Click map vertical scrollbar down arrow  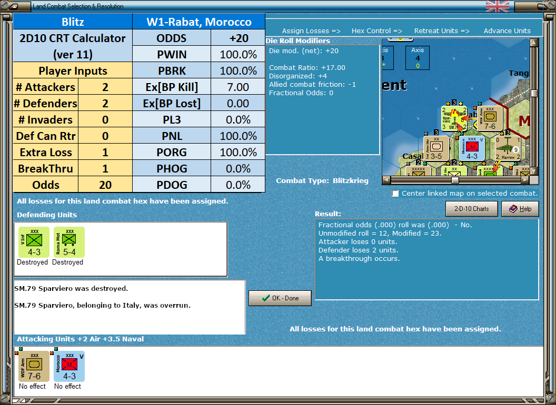534,171
